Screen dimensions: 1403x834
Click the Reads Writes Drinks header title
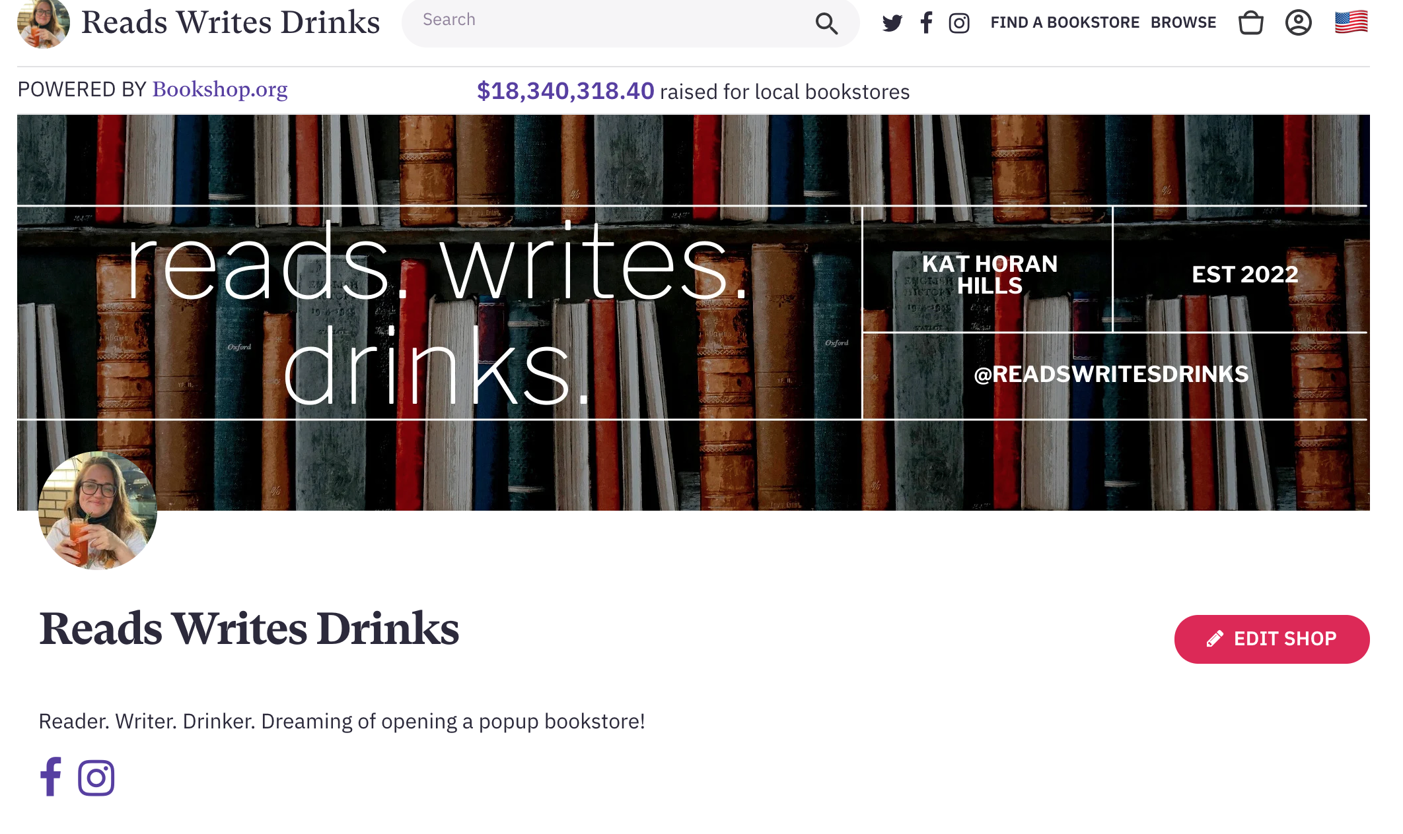point(230,23)
